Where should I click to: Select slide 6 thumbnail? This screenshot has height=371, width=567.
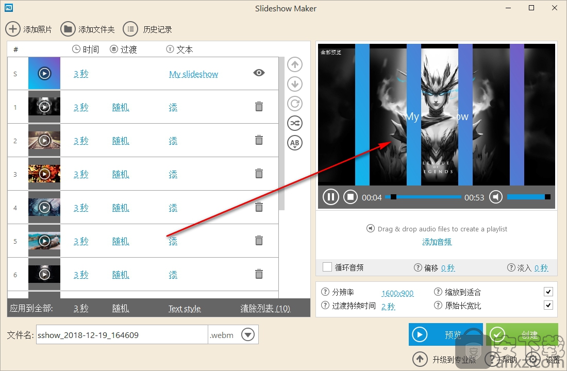pos(44,275)
